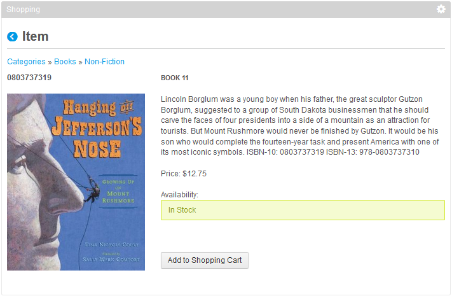Click the BOOK 11 item title
This screenshot has width=452, height=296.
[174, 78]
